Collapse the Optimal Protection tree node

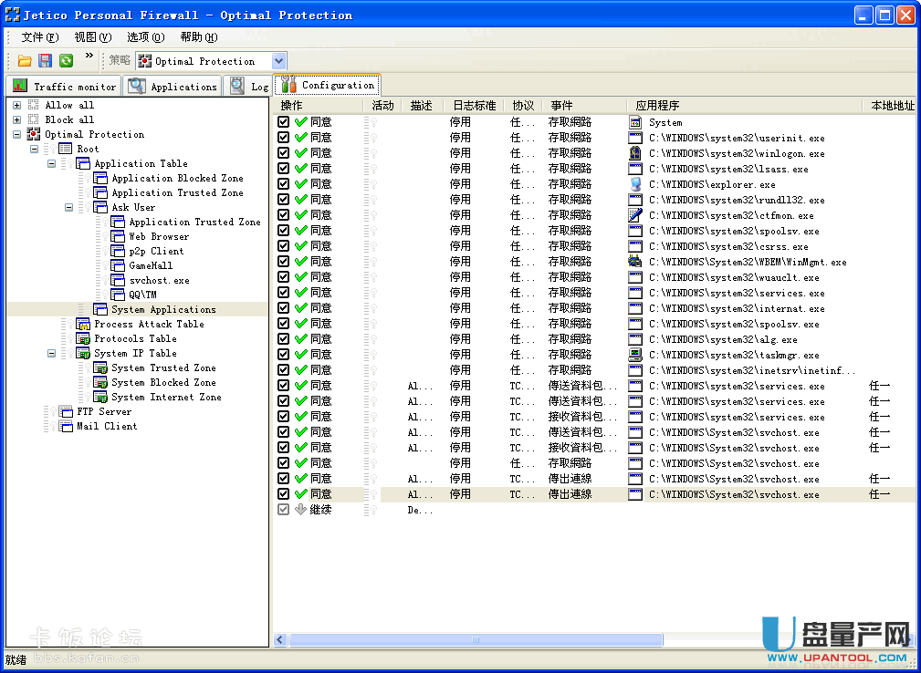pyautogui.click(x=17, y=134)
